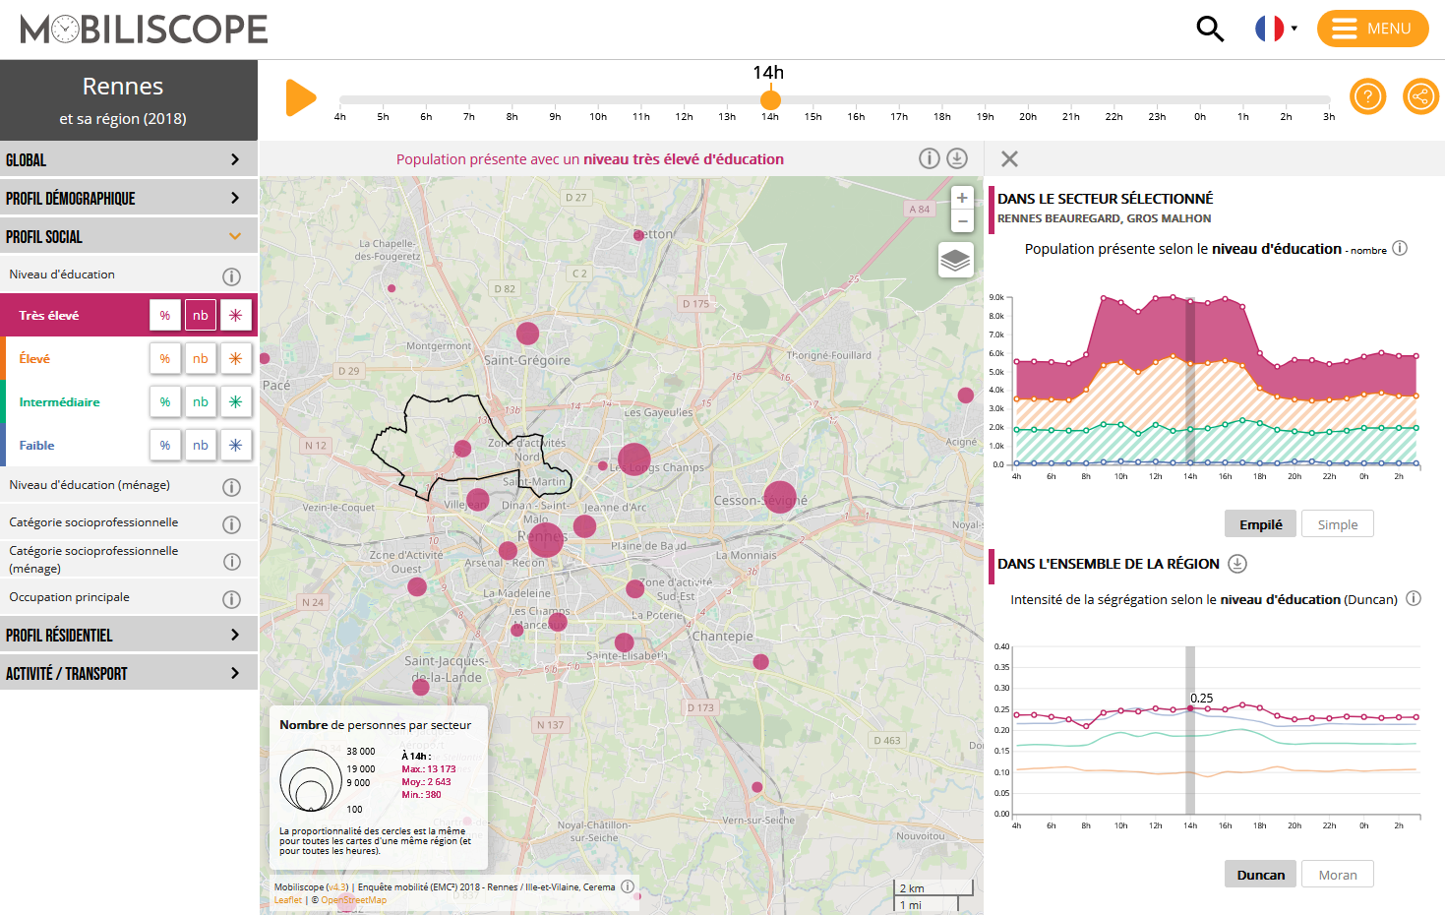Select nb mode for Élevé
Viewport: 1445px width, 915px height.
201,358
